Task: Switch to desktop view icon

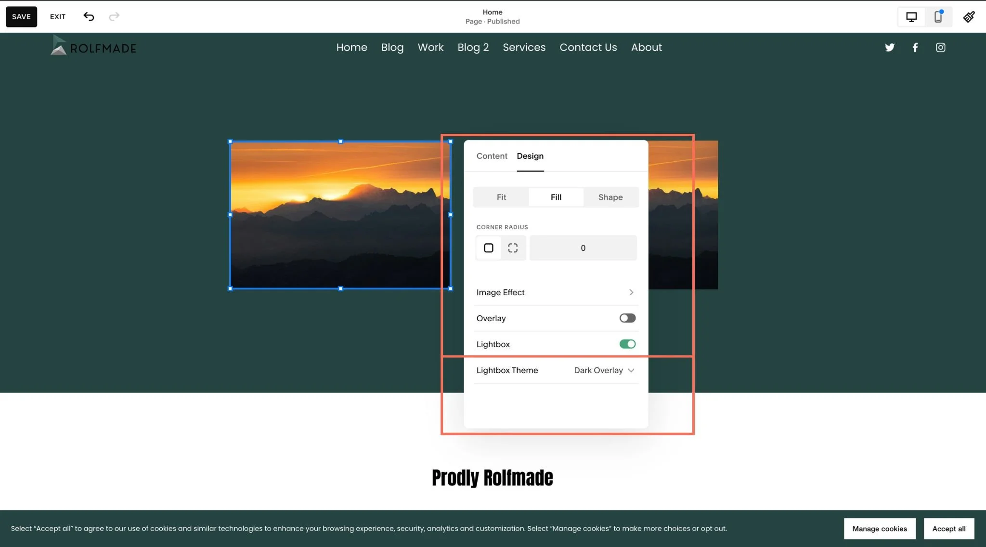Action: 911,17
